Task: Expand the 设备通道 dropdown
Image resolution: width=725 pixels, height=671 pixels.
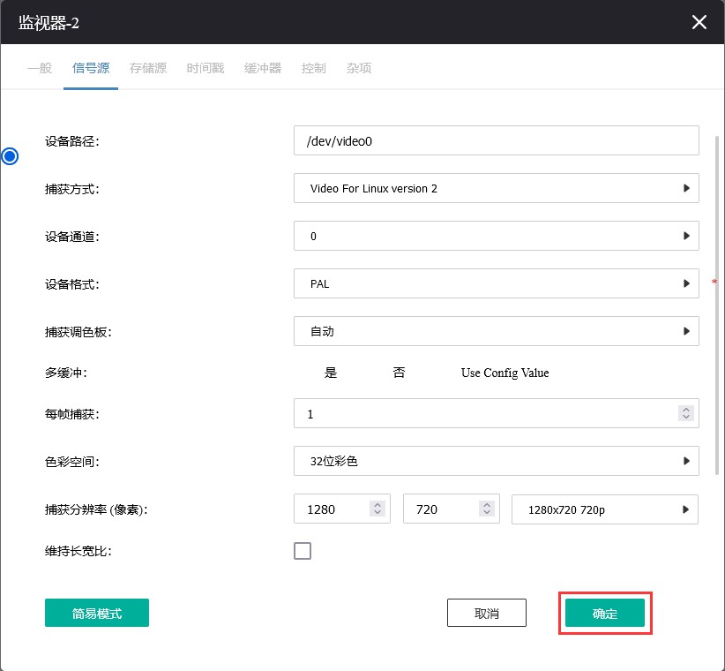Action: (496, 237)
